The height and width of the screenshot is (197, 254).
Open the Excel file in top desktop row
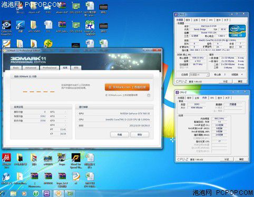[90, 9]
